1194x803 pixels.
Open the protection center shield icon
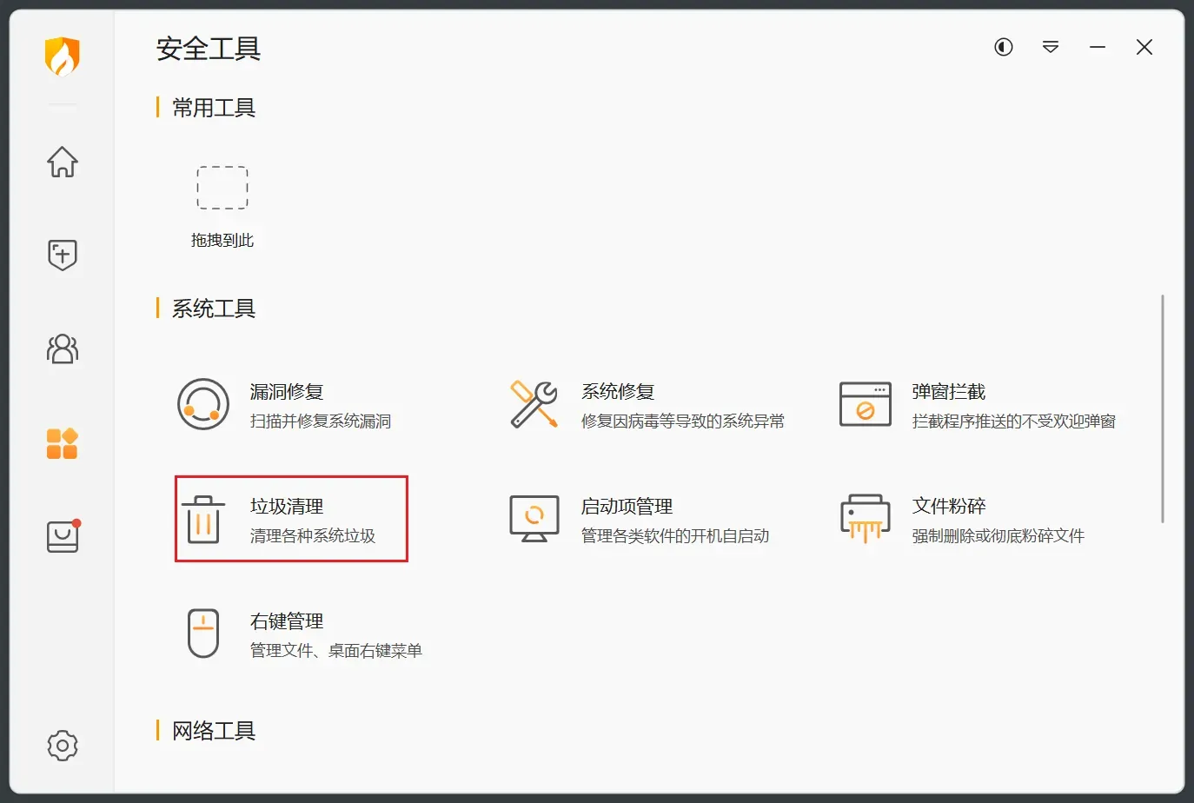point(62,255)
